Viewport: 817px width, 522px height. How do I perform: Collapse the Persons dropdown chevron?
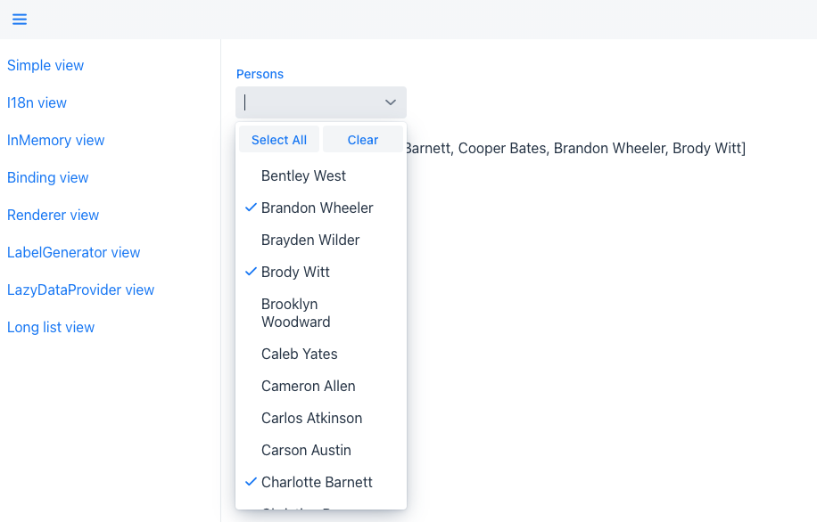coord(391,102)
